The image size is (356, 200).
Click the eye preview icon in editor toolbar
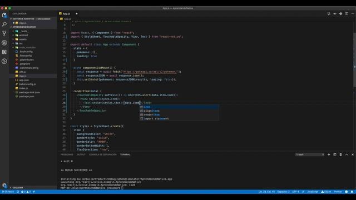coord(335,14)
